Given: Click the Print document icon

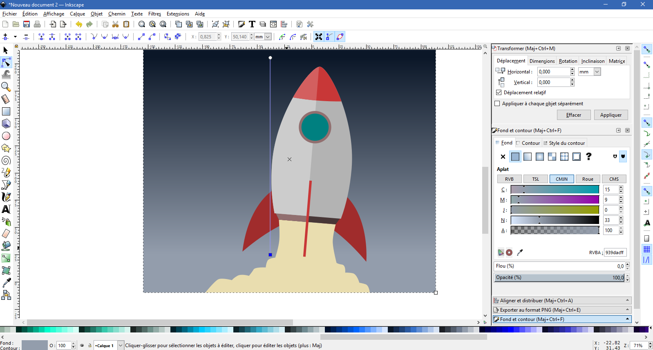Looking at the screenshot, I should (x=37, y=24).
